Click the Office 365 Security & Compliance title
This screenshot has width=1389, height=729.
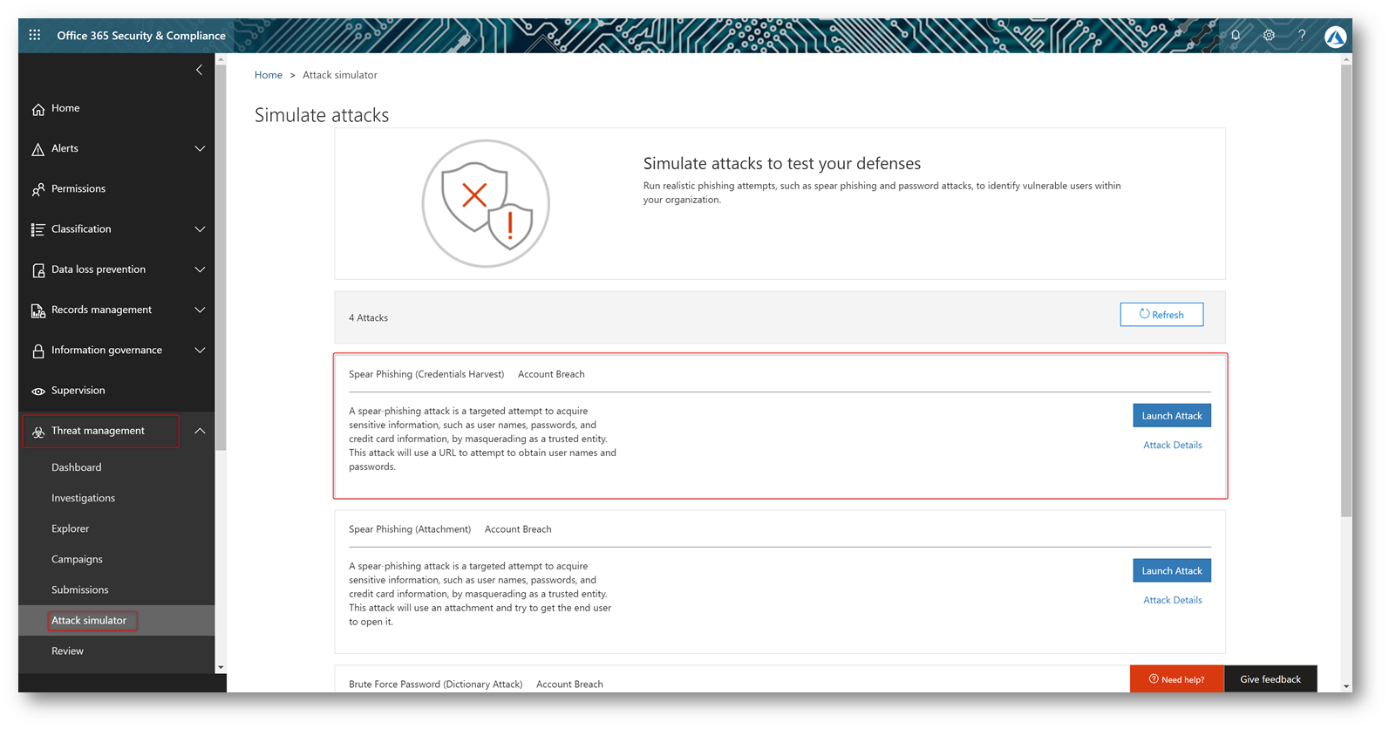coord(141,36)
